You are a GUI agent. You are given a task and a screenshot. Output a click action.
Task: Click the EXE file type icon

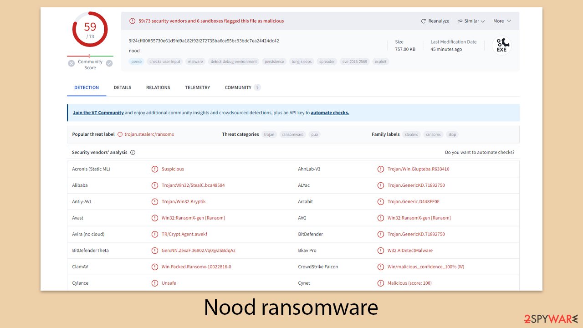[502, 45]
